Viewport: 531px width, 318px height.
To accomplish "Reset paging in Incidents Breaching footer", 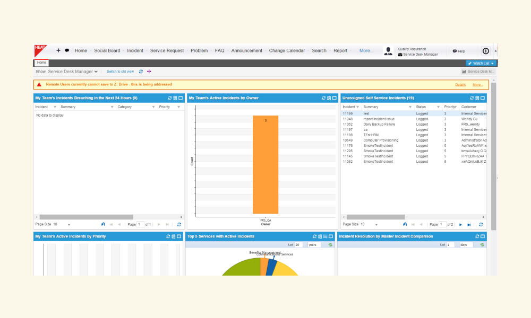I will pyautogui.click(x=103, y=224).
